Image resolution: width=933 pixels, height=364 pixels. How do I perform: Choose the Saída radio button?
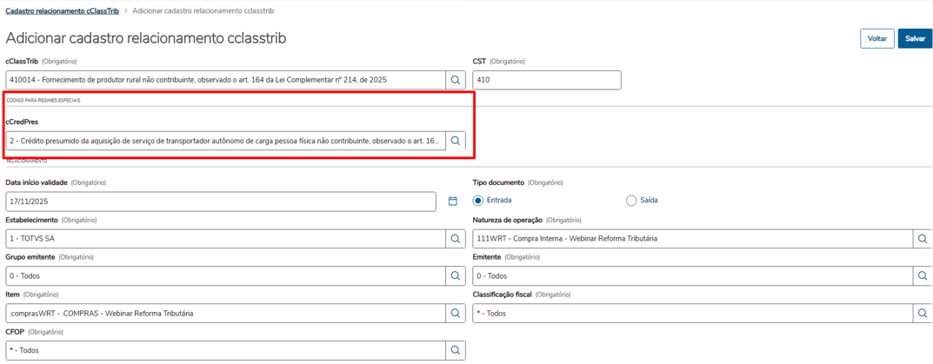tap(631, 201)
